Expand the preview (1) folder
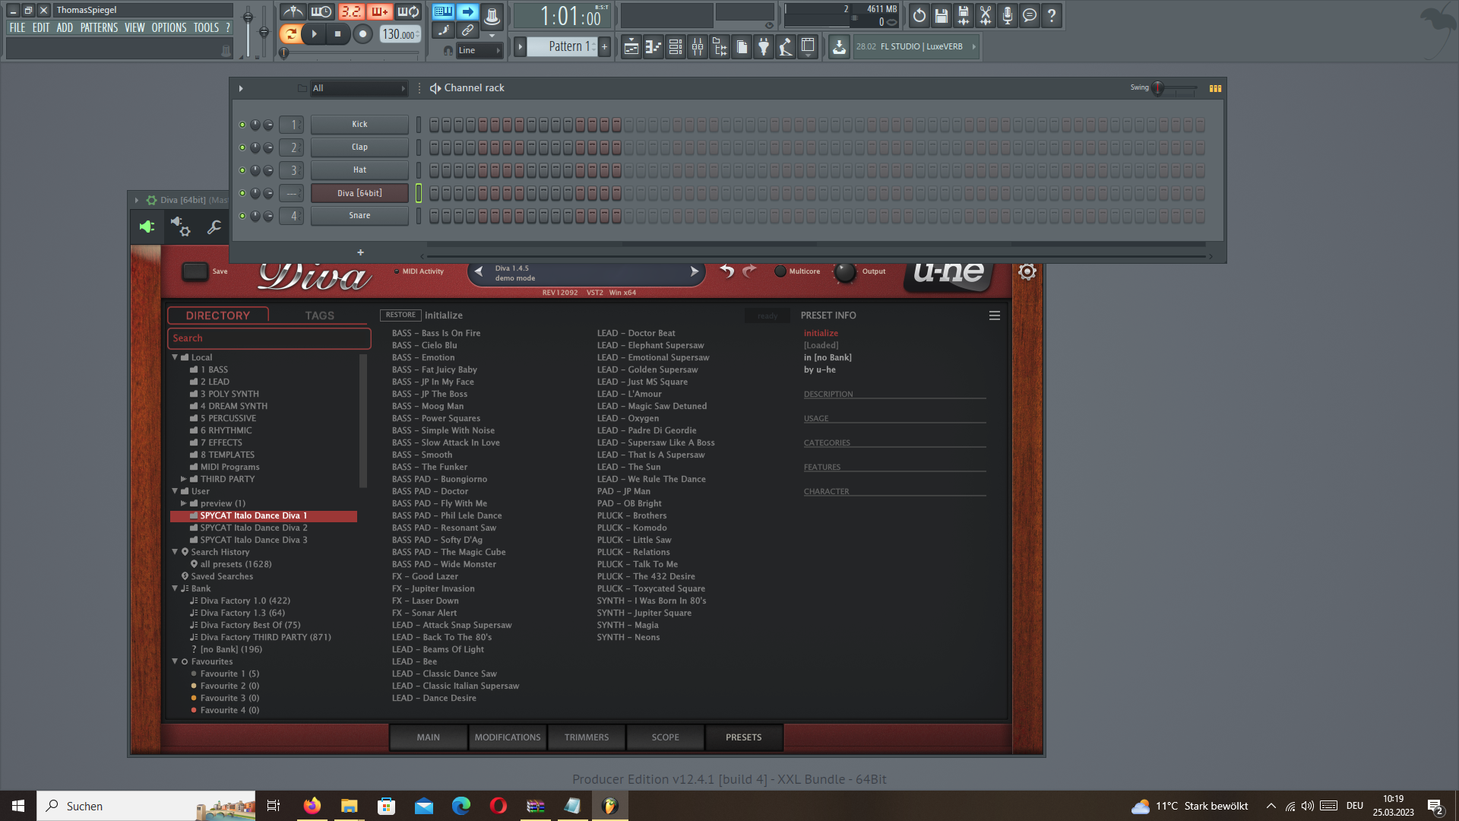 click(x=184, y=503)
